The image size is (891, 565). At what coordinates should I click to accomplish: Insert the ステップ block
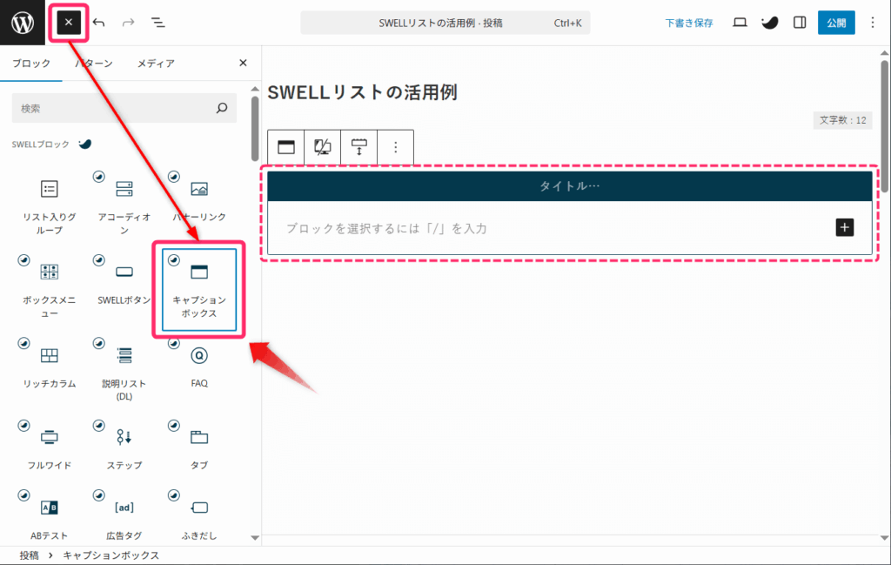(124, 449)
